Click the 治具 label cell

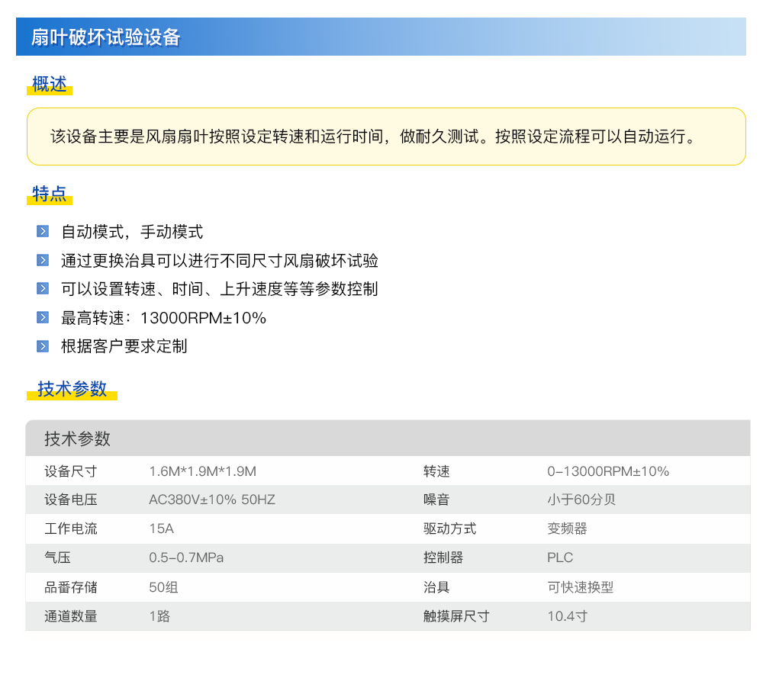[x=436, y=587]
